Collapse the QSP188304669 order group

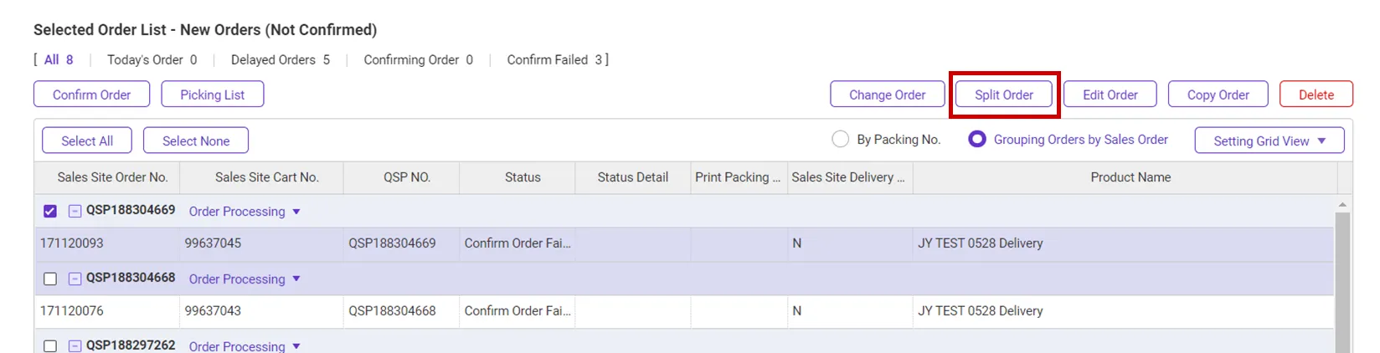75,211
